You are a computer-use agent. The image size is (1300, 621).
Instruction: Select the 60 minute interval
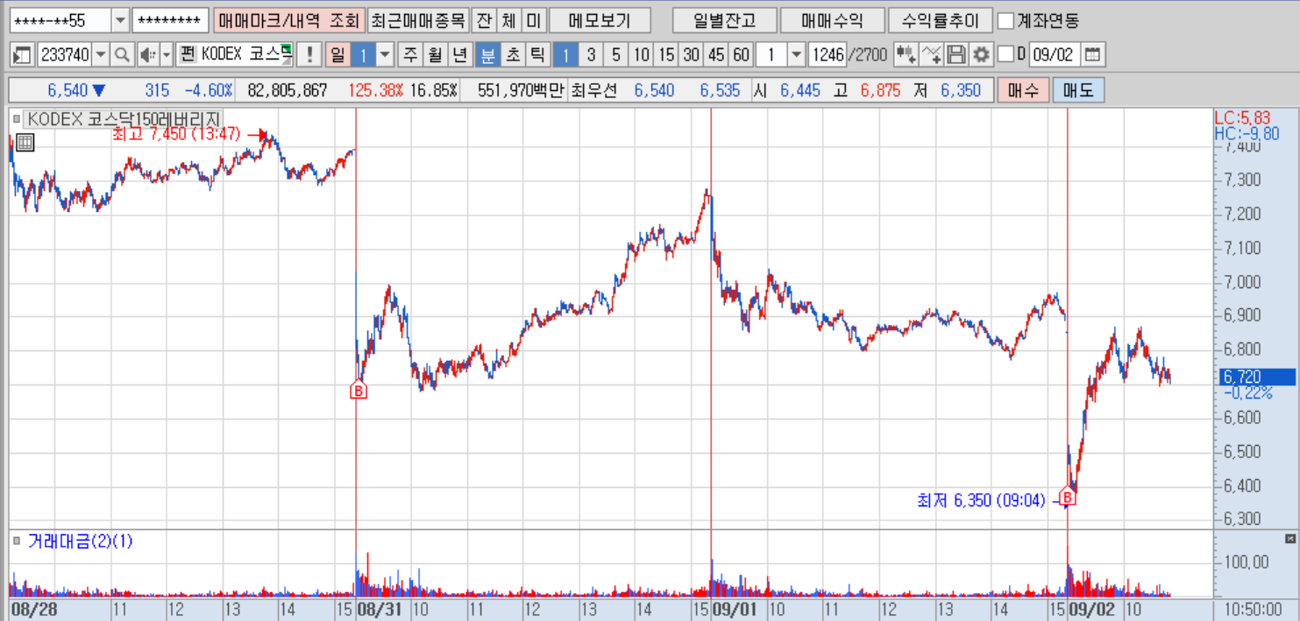[x=742, y=55]
